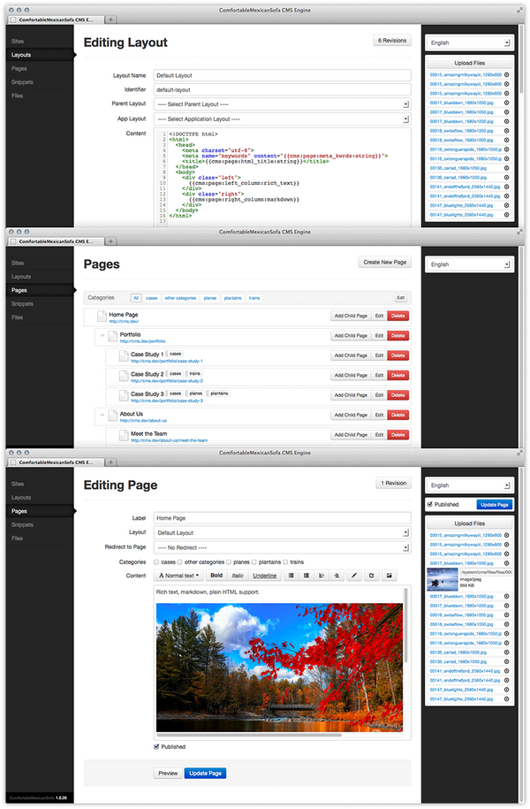The image size is (530, 809).
Task: Click fullscreen arrows icon in Editing Layout window
Action: [519, 10]
